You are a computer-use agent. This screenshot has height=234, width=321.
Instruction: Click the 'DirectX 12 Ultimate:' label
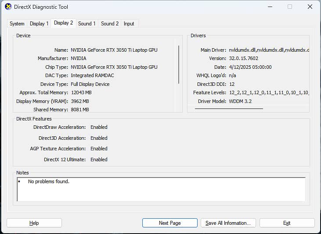65,160
